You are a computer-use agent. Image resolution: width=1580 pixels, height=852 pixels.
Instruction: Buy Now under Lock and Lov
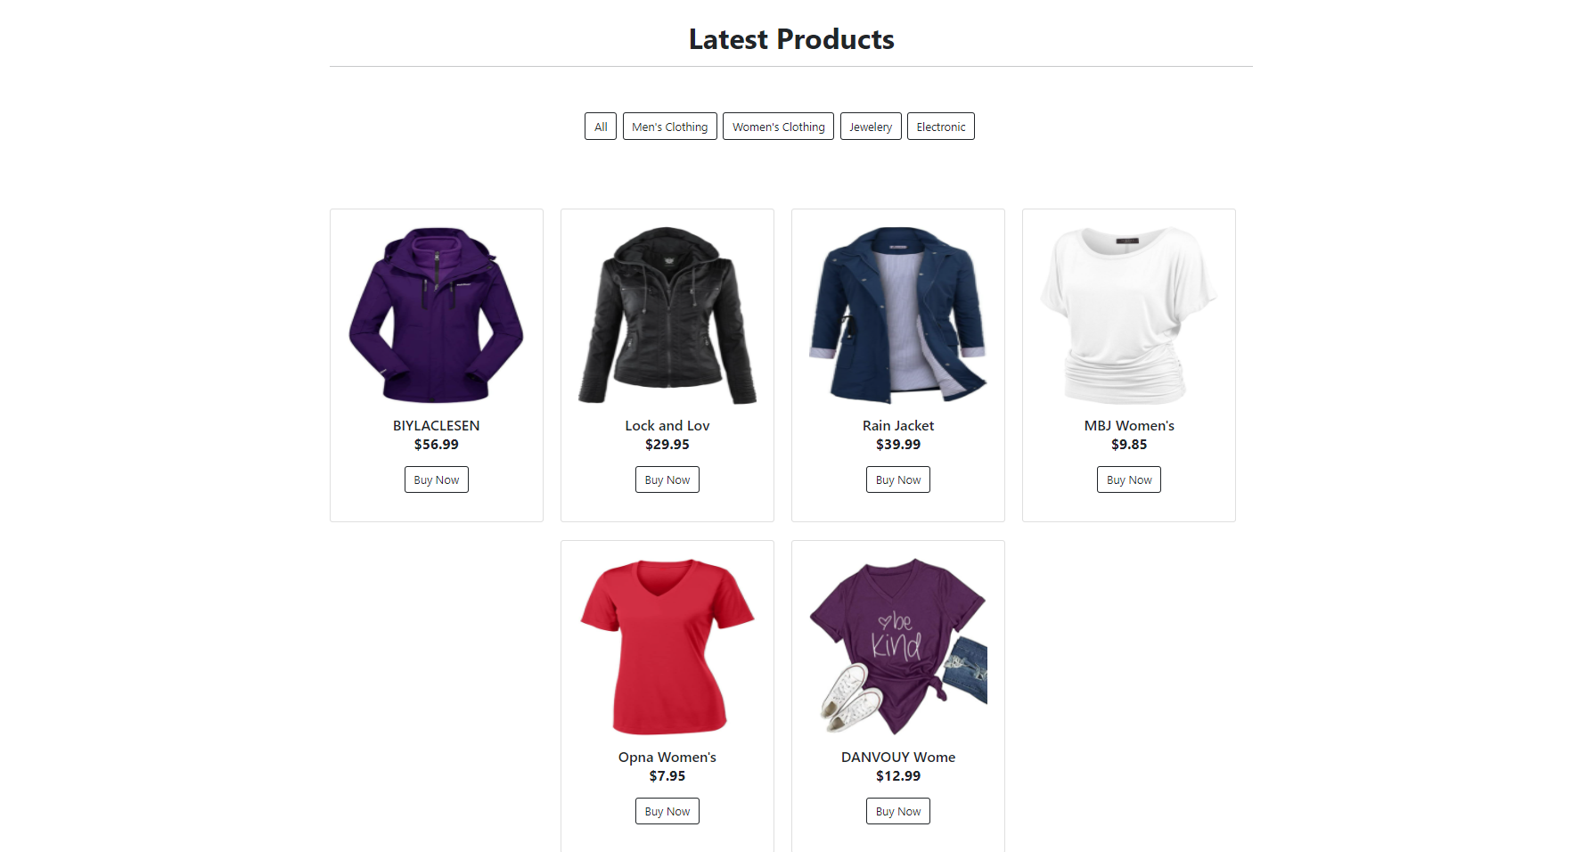click(x=667, y=479)
